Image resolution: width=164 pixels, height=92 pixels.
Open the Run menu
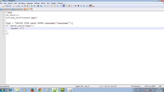(48, 3)
